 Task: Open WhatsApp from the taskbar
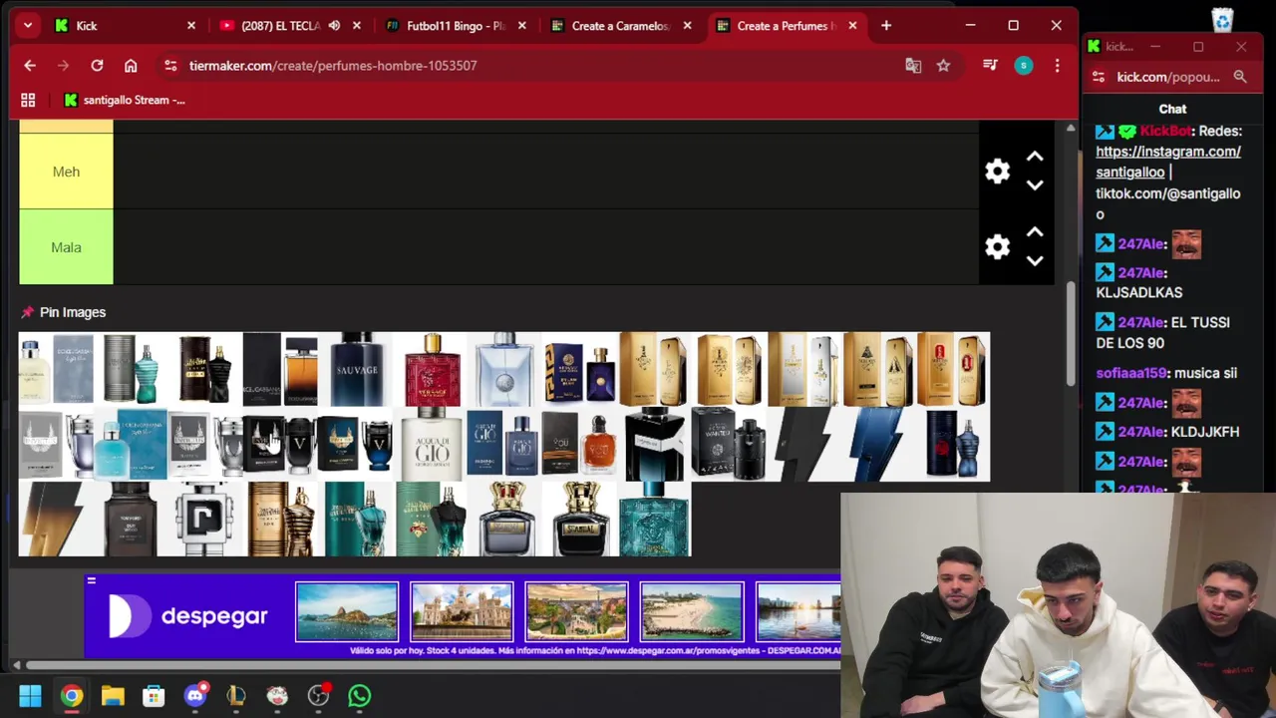[360, 696]
